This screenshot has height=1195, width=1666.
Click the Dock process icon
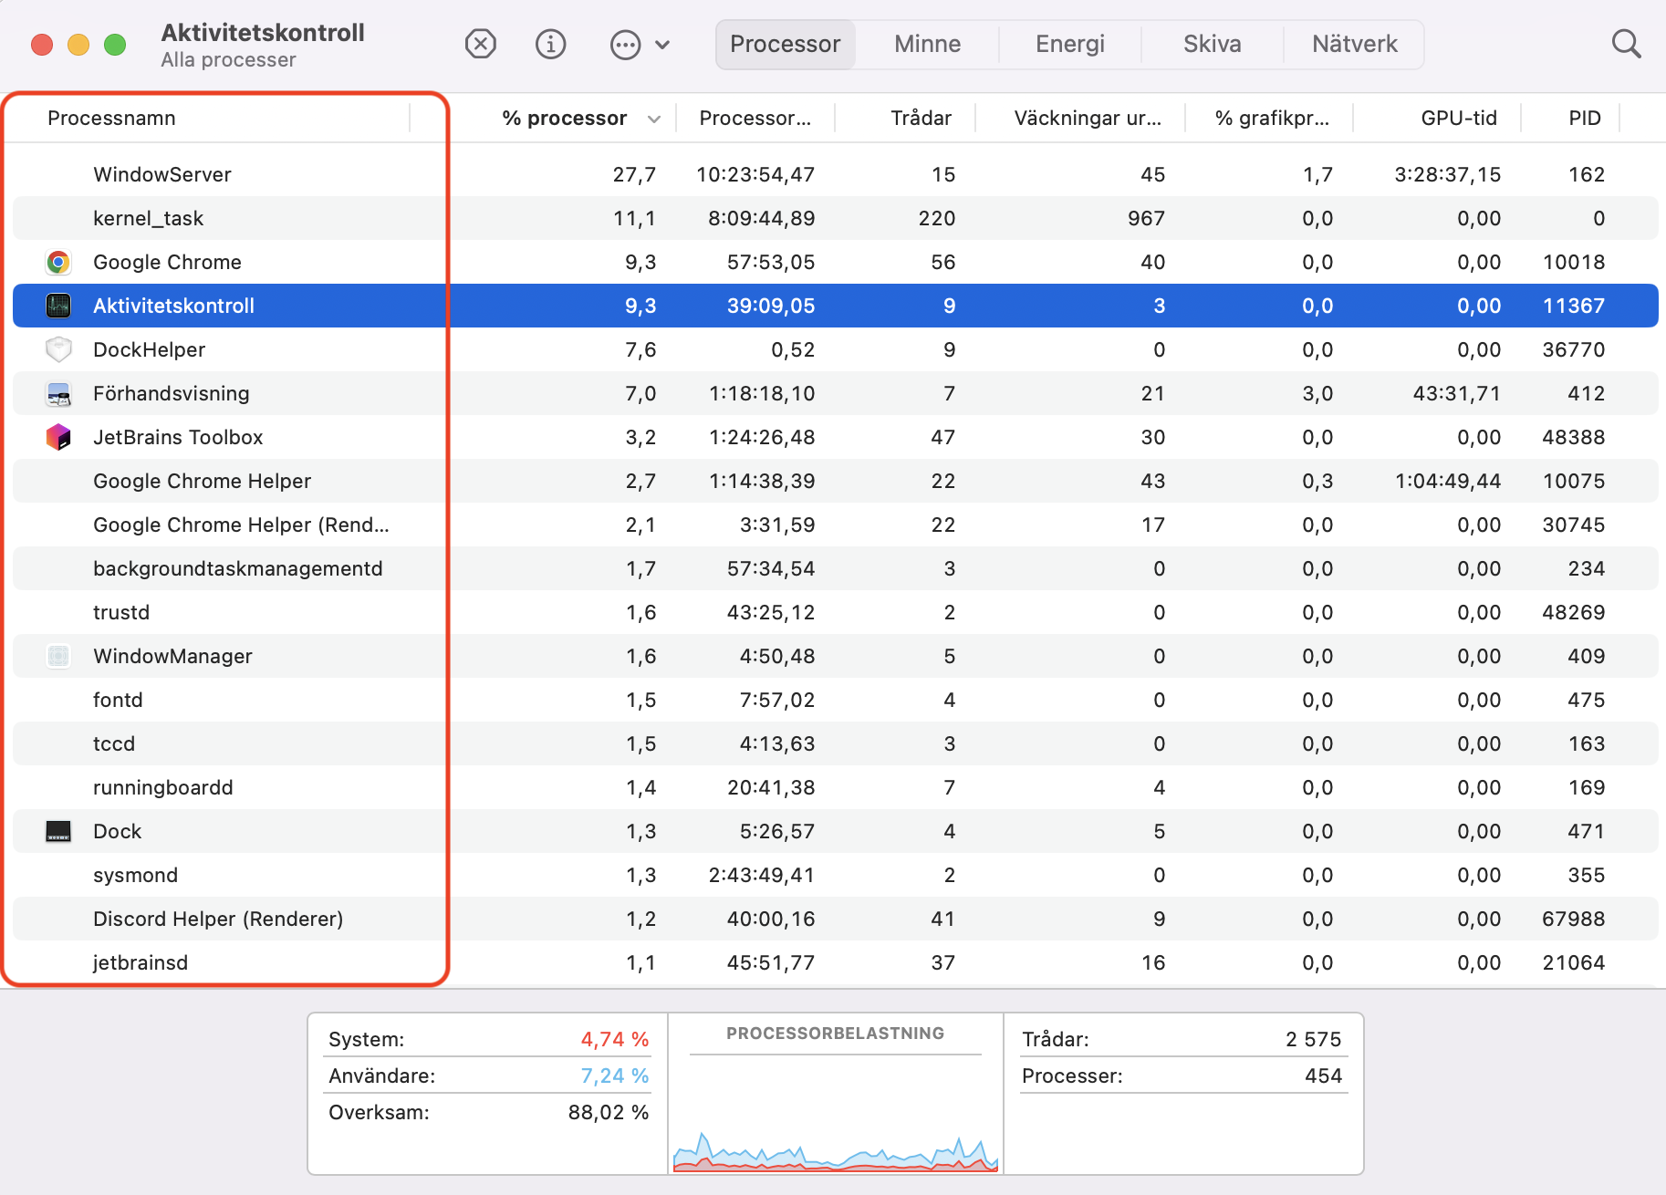pyautogui.click(x=58, y=832)
